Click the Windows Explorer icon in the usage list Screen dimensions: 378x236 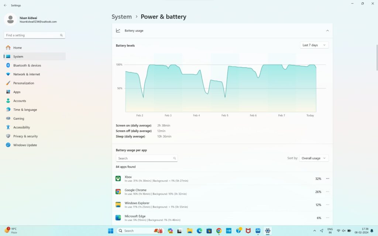point(118,205)
